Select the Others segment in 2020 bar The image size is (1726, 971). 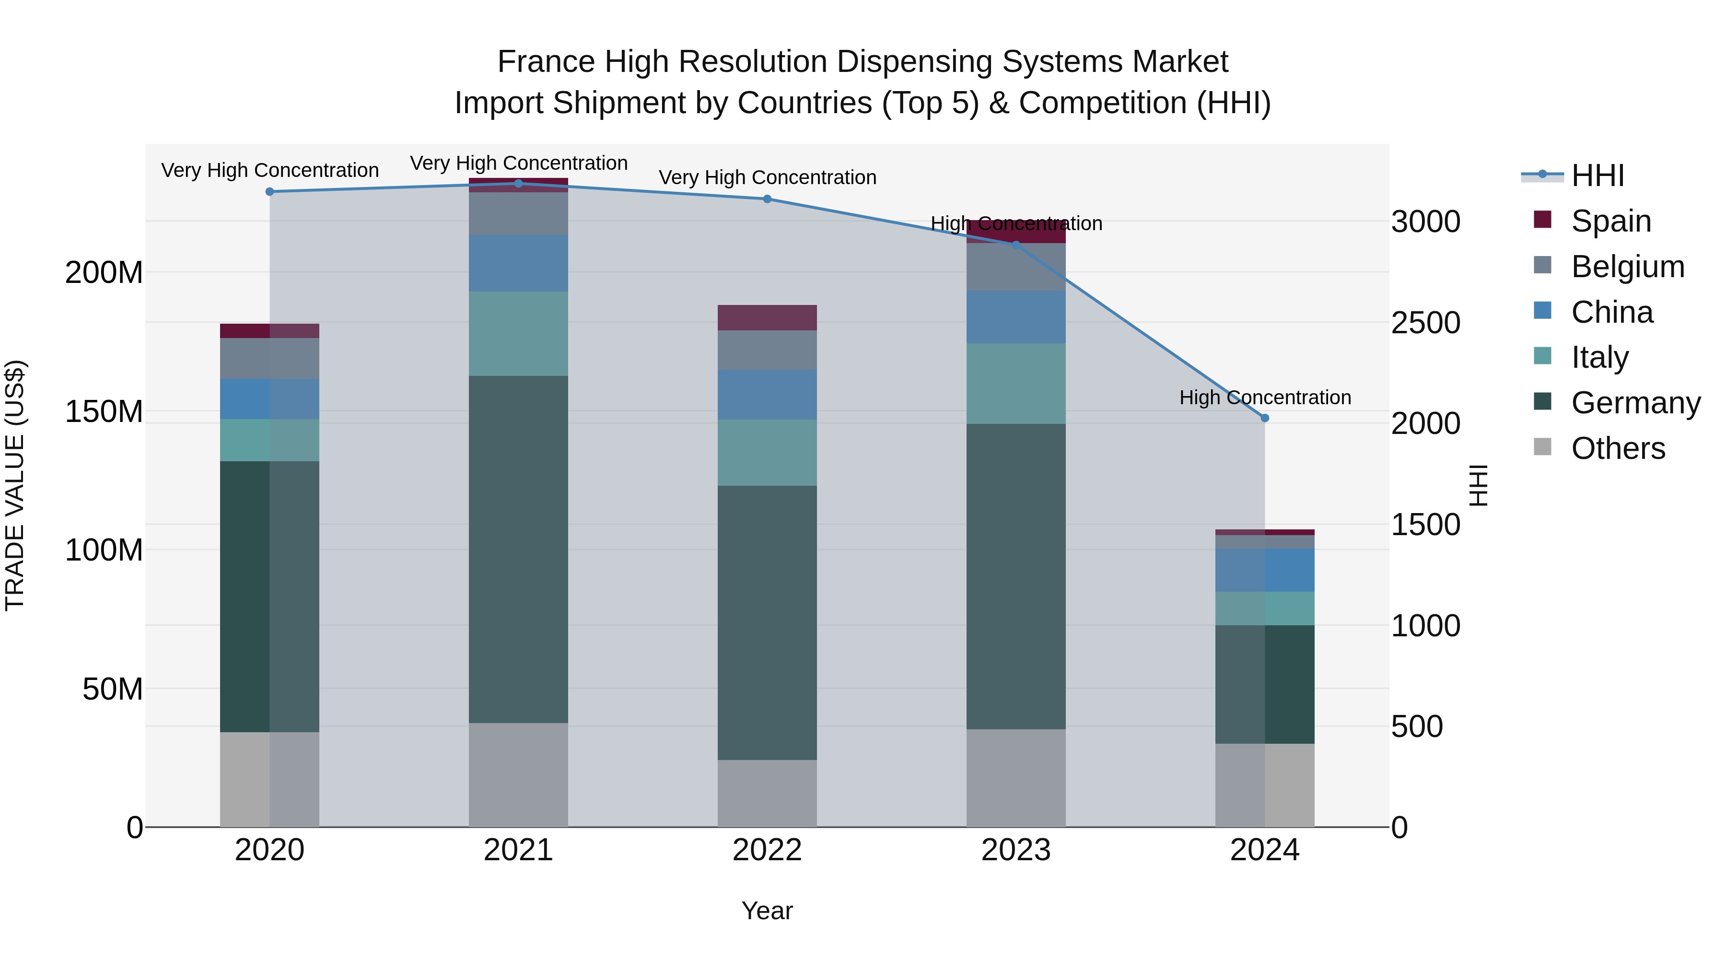click(270, 779)
